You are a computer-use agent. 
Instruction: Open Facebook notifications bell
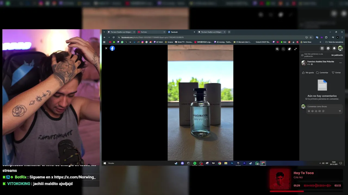tap(334, 48)
